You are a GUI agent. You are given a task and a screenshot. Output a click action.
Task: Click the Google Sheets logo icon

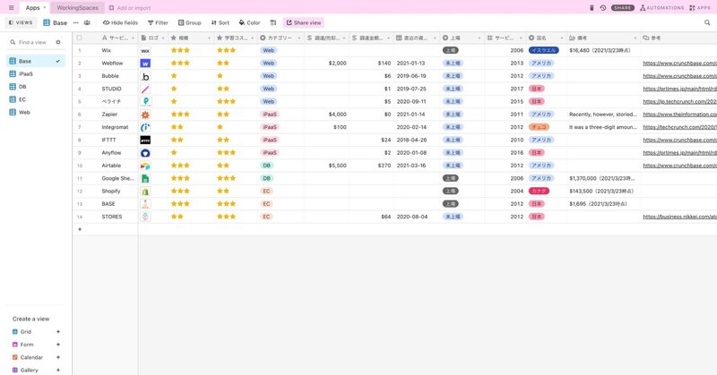click(x=145, y=179)
